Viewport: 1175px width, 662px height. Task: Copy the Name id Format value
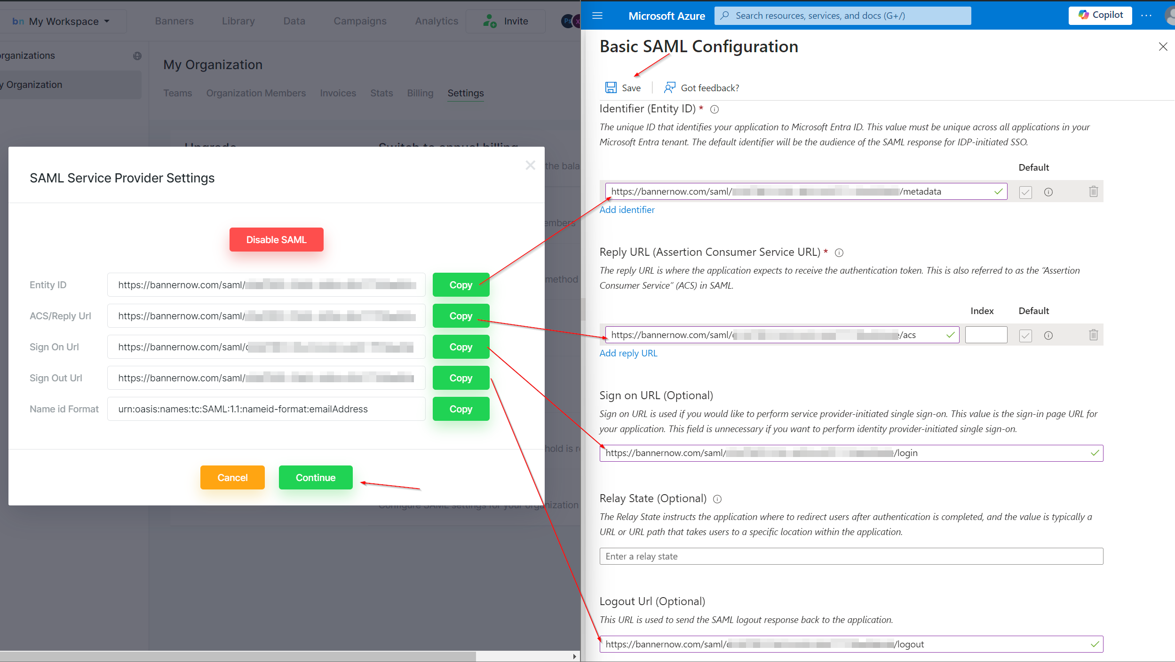click(460, 409)
